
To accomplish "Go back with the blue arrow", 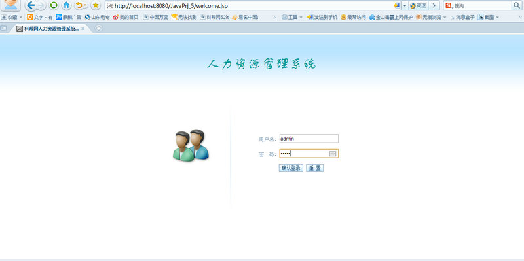I will tap(31, 5).
